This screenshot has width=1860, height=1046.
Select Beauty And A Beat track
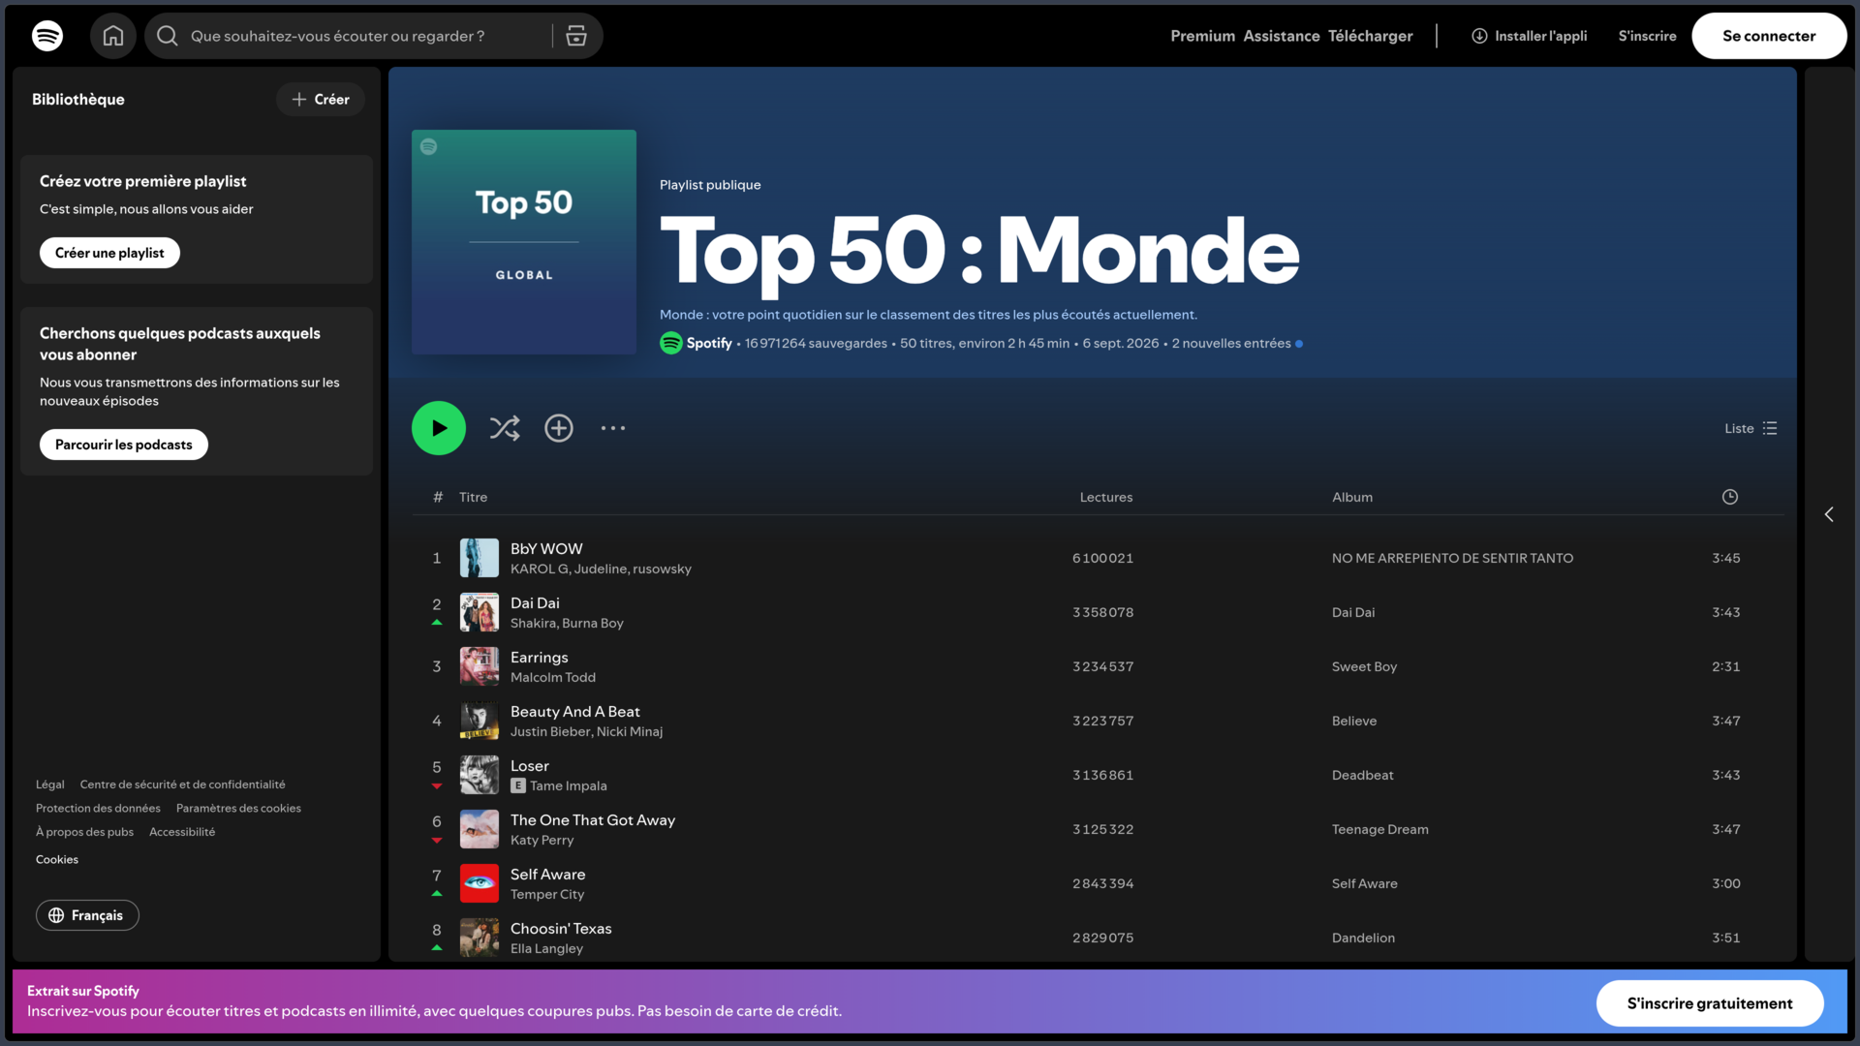tap(575, 711)
